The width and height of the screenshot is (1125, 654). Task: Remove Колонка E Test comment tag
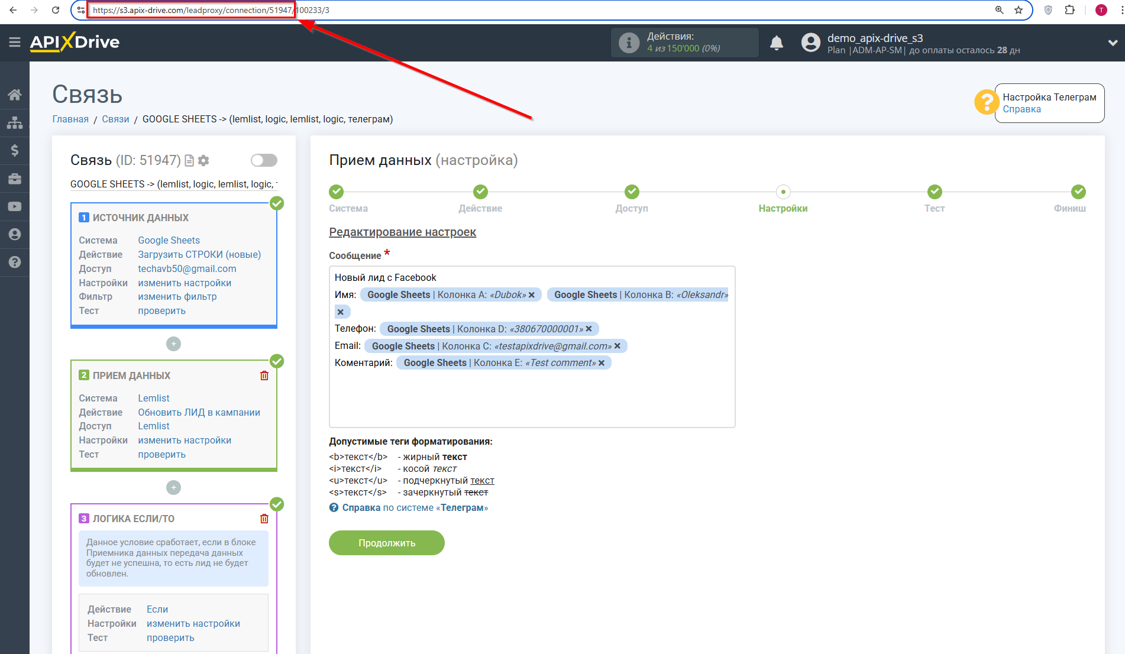602,363
